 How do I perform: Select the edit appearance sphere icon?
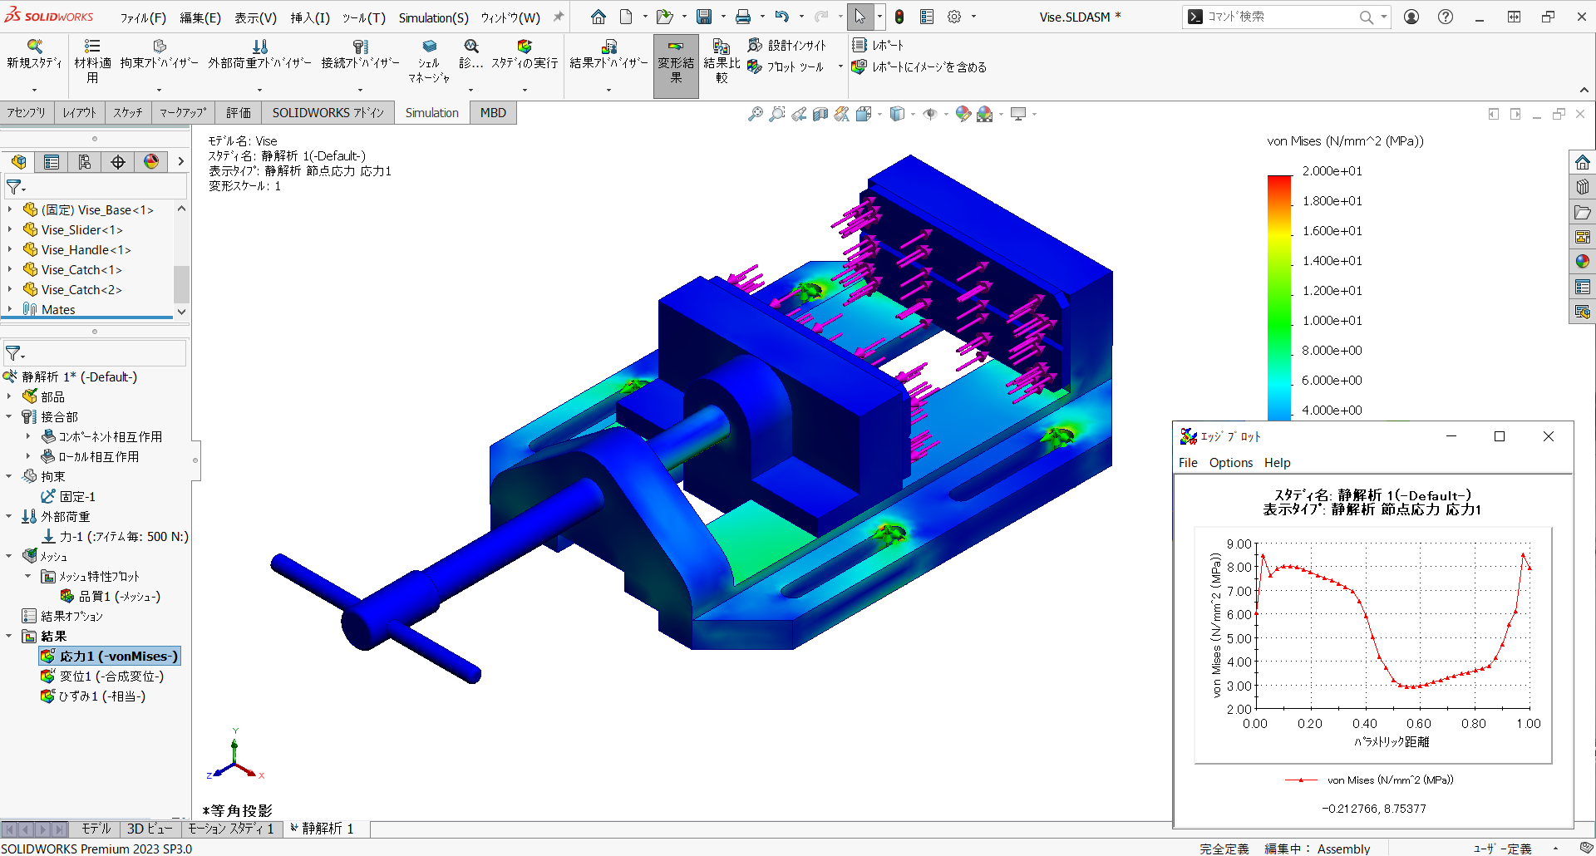(963, 114)
